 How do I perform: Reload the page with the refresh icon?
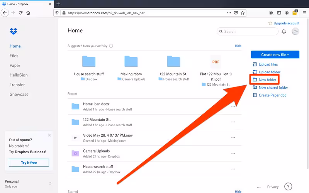point(20,13)
